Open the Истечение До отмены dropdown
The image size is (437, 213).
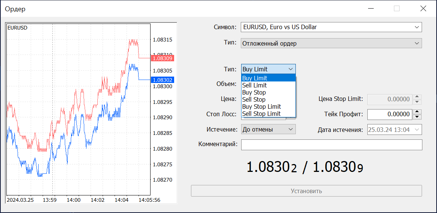[268, 129]
